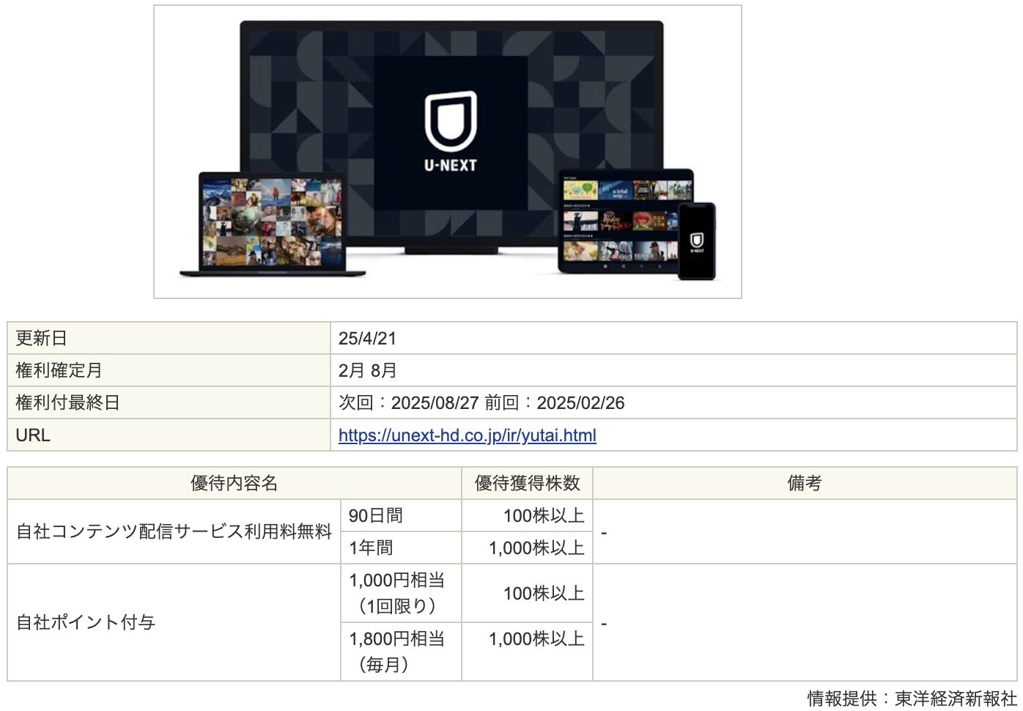
Task: Select the 自社ポイント付与 cell
Action: point(174,622)
